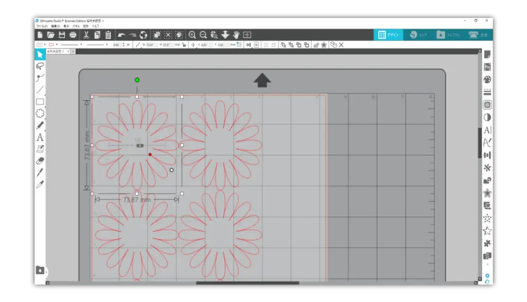Select the Eraser tool in left toolbar

point(40,161)
